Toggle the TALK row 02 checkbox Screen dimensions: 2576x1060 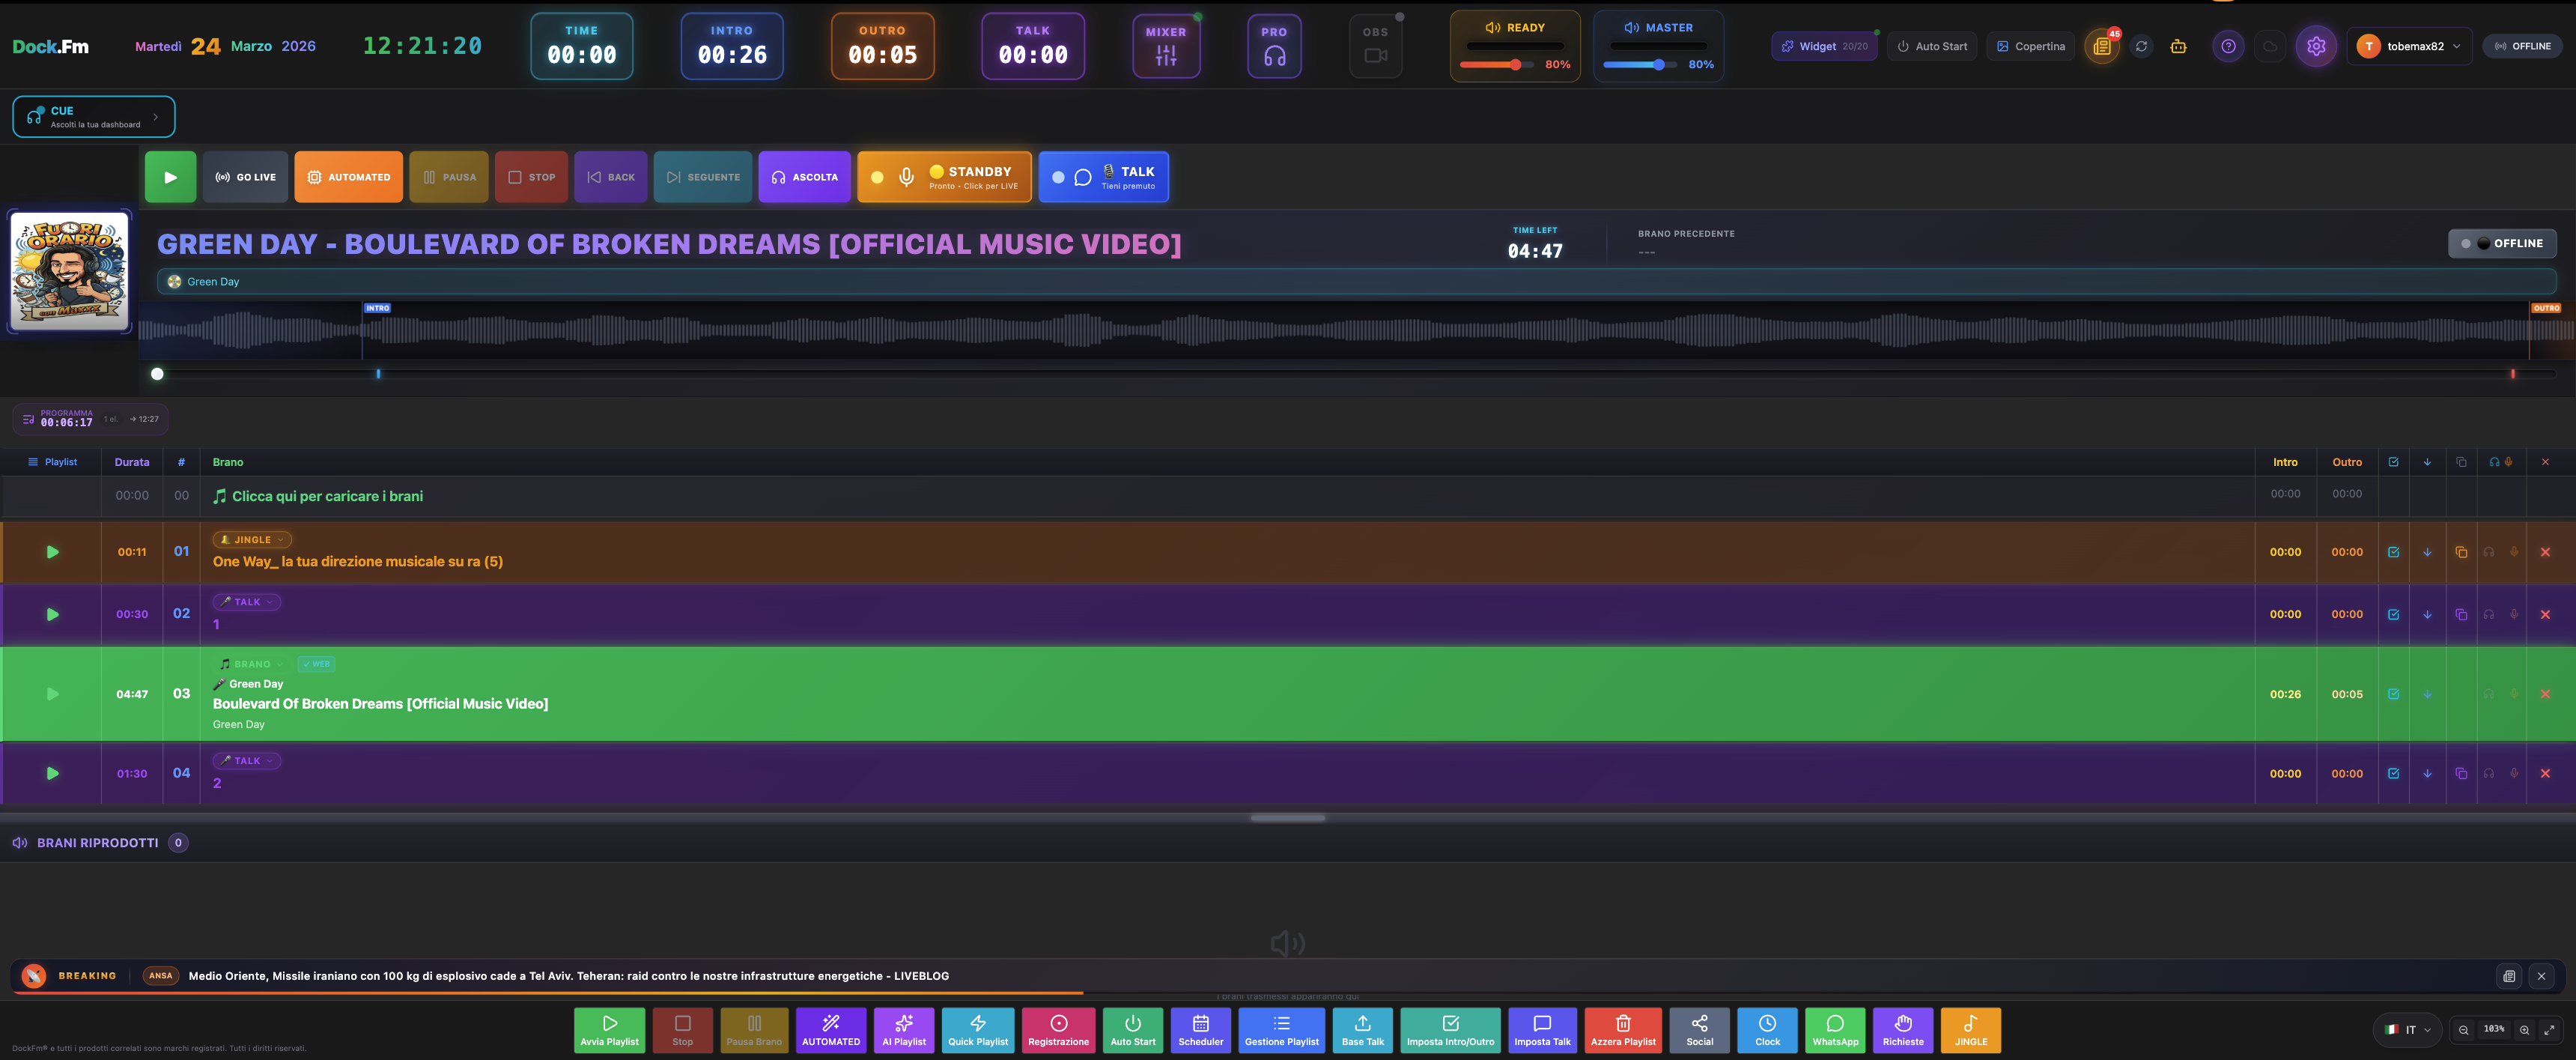(2393, 614)
